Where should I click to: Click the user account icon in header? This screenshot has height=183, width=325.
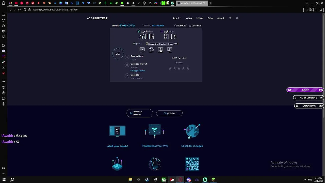[237, 18]
